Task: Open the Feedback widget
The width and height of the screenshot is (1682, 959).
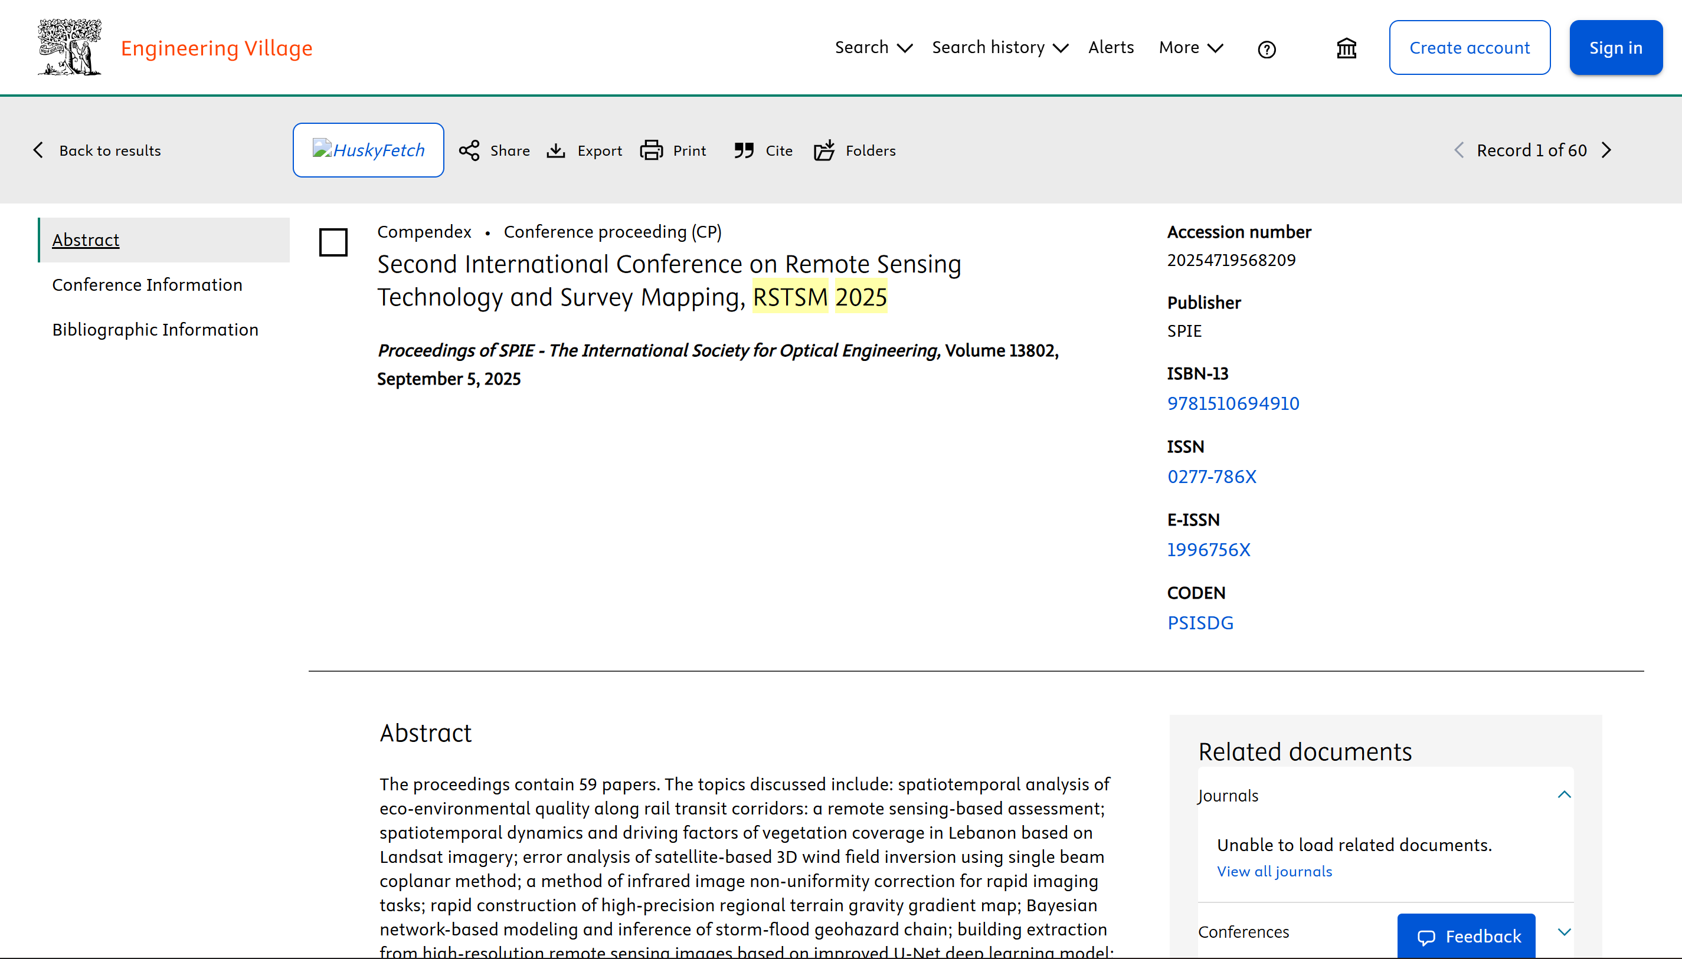Action: click(1467, 936)
